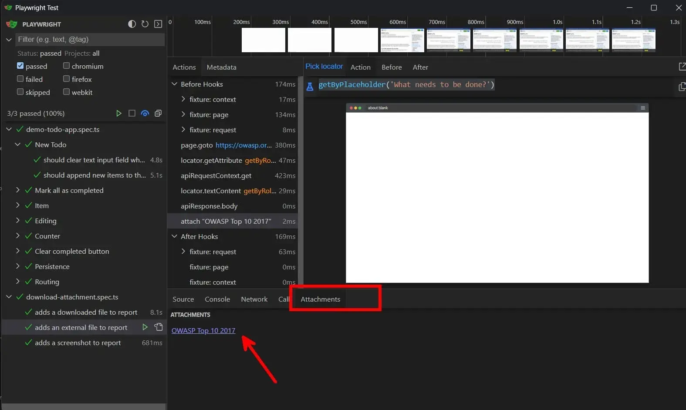Select the attach "OWASP Top 10 2017" action

pos(233,221)
